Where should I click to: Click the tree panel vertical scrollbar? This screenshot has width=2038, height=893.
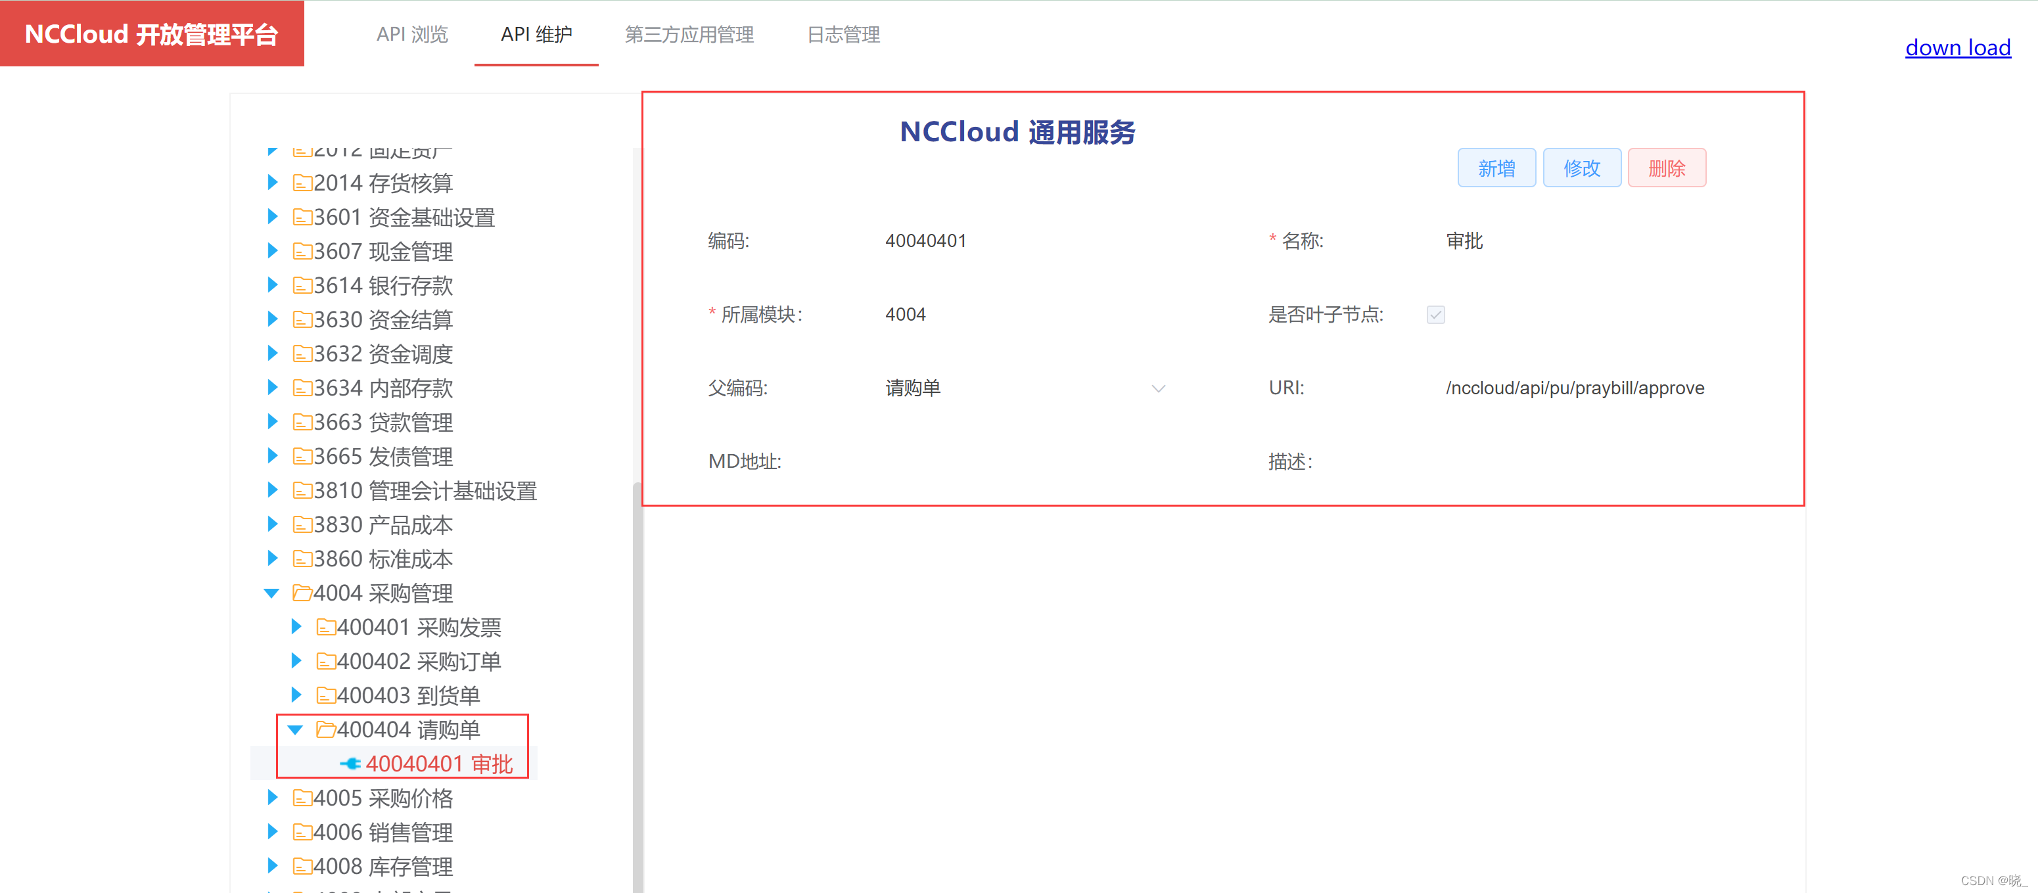[637, 687]
